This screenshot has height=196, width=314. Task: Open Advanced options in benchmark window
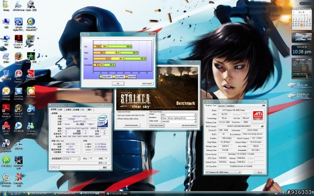point(189,125)
